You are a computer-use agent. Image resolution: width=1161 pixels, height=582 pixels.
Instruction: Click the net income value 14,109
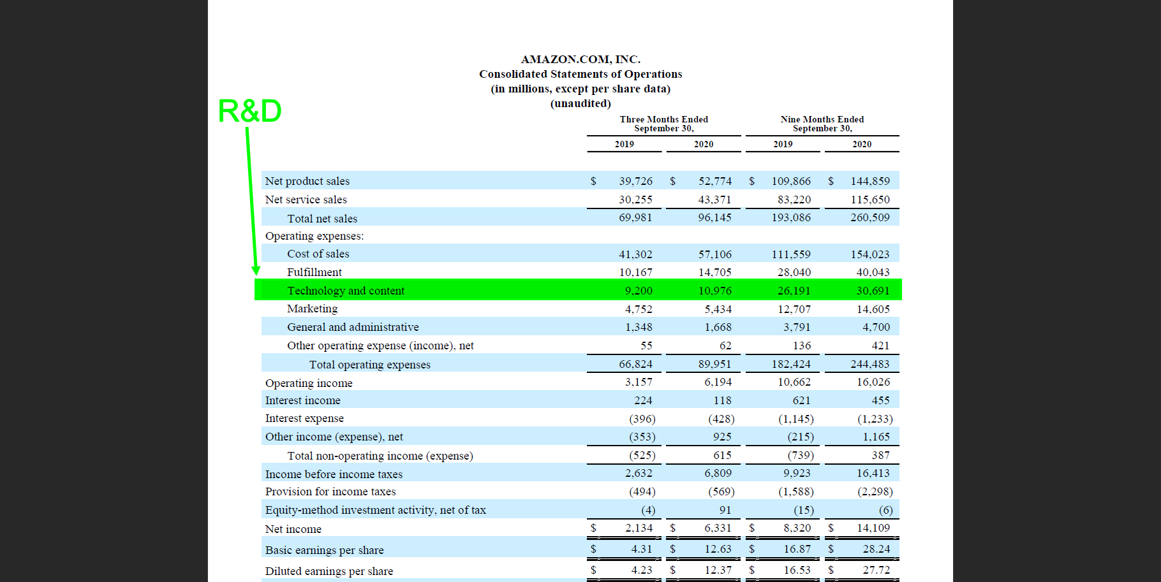pyautogui.click(x=873, y=528)
